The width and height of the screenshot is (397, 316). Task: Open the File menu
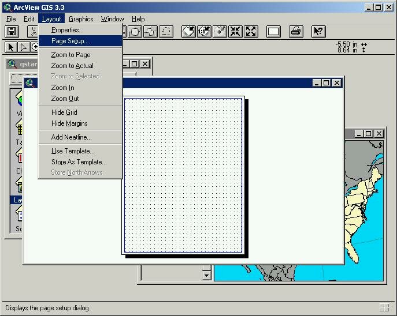pyautogui.click(x=11, y=19)
